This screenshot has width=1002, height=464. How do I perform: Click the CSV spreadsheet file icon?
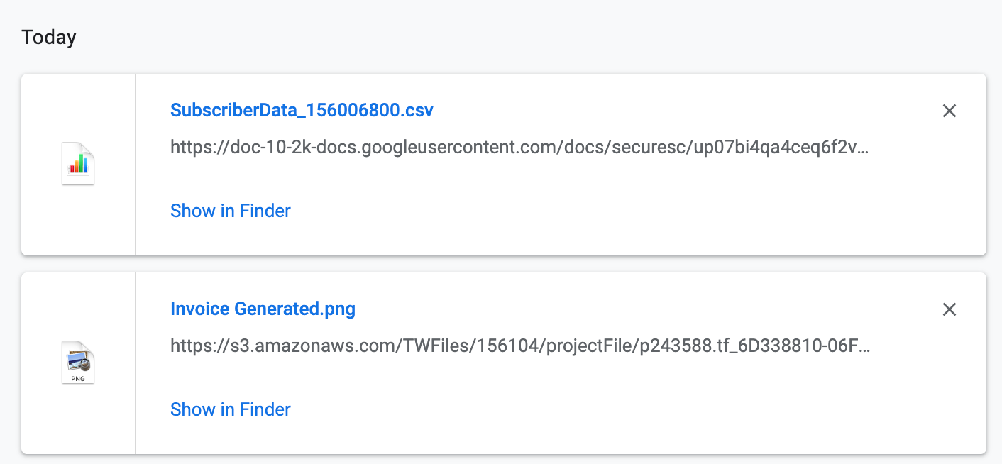(x=78, y=164)
